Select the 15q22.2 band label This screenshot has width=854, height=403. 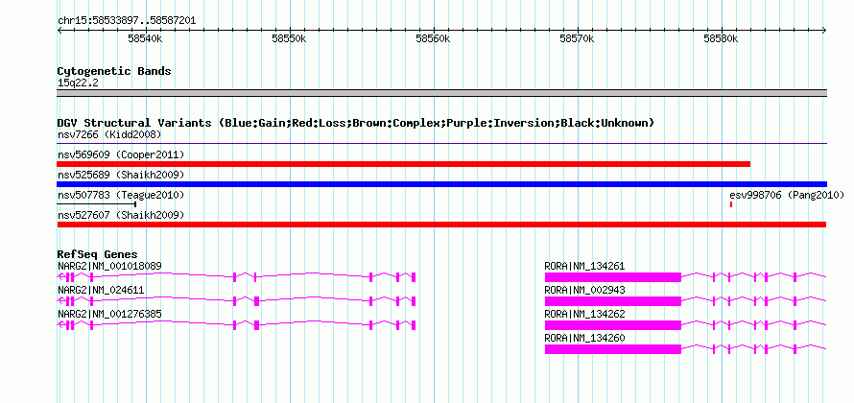78,83
